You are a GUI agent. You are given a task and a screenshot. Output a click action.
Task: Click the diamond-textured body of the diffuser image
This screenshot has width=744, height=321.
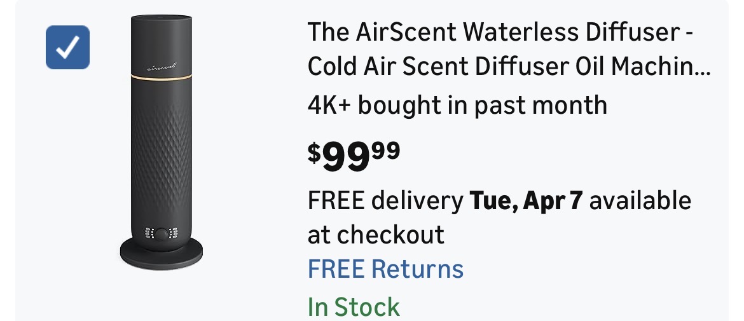[x=162, y=153]
